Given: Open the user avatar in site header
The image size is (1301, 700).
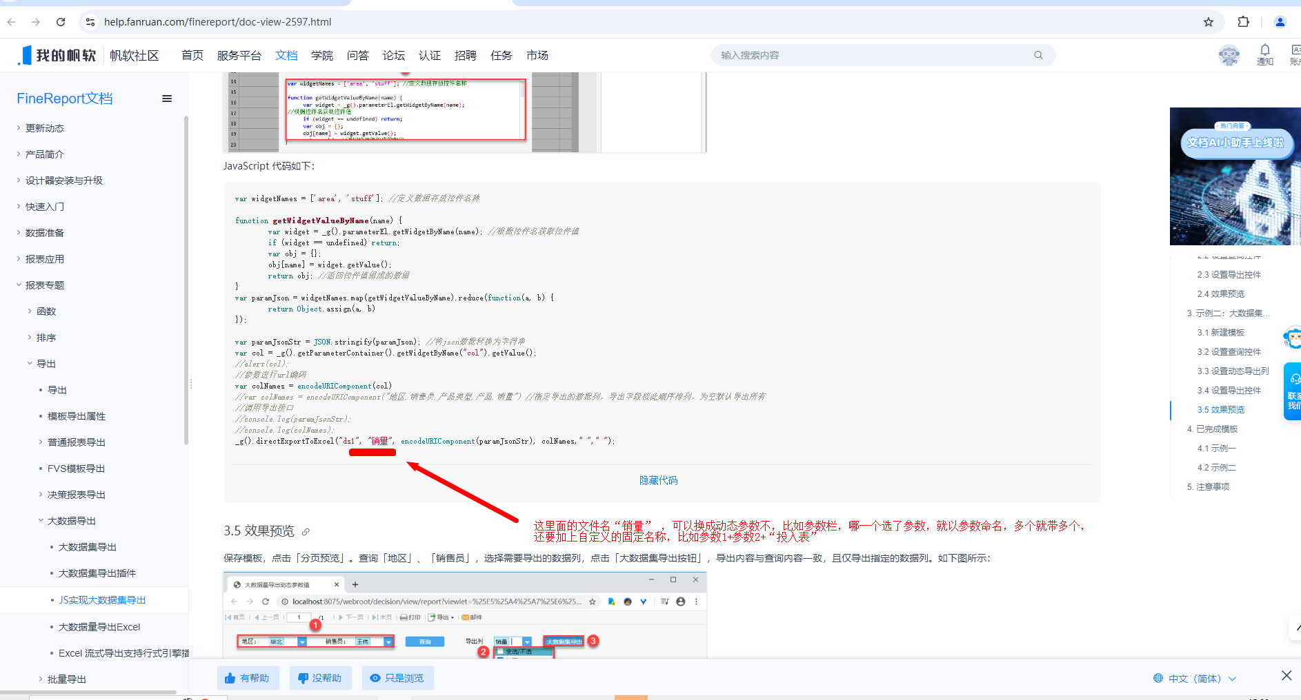Looking at the screenshot, I should pyautogui.click(x=1229, y=55).
